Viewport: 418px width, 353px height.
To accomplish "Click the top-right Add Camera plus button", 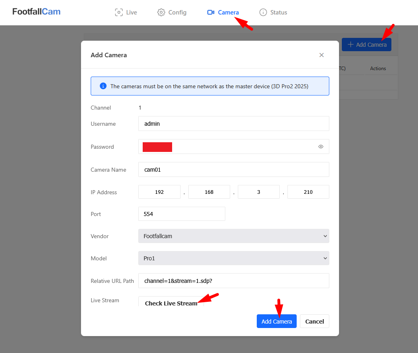I will pyautogui.click(x=366, y=45).
